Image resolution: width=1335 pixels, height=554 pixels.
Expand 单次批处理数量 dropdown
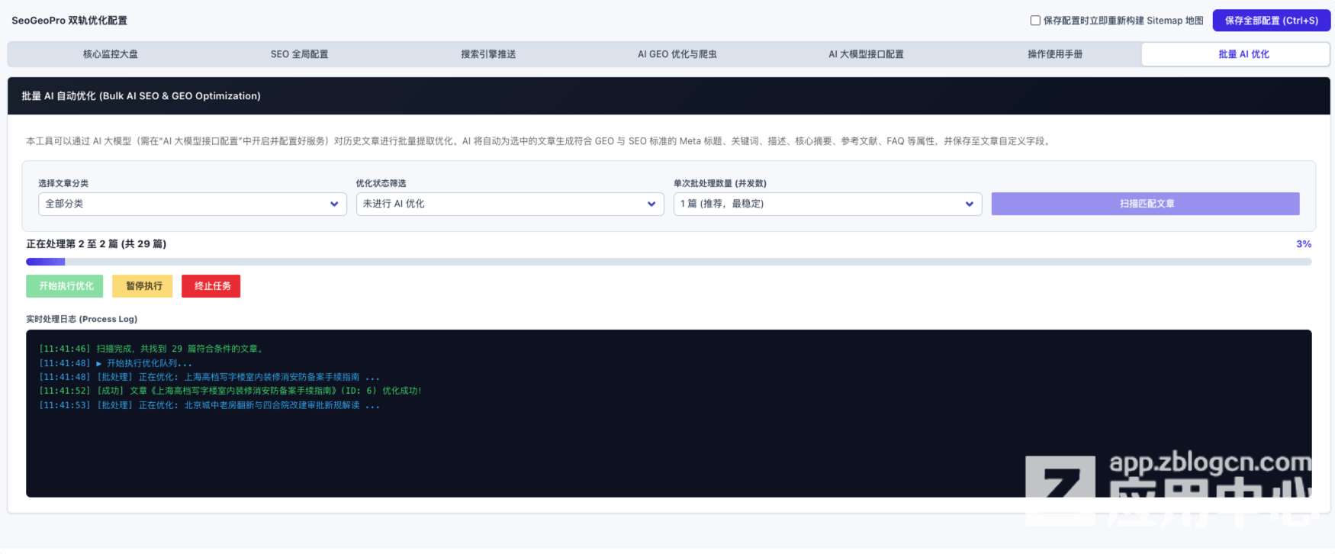point(828,204)
